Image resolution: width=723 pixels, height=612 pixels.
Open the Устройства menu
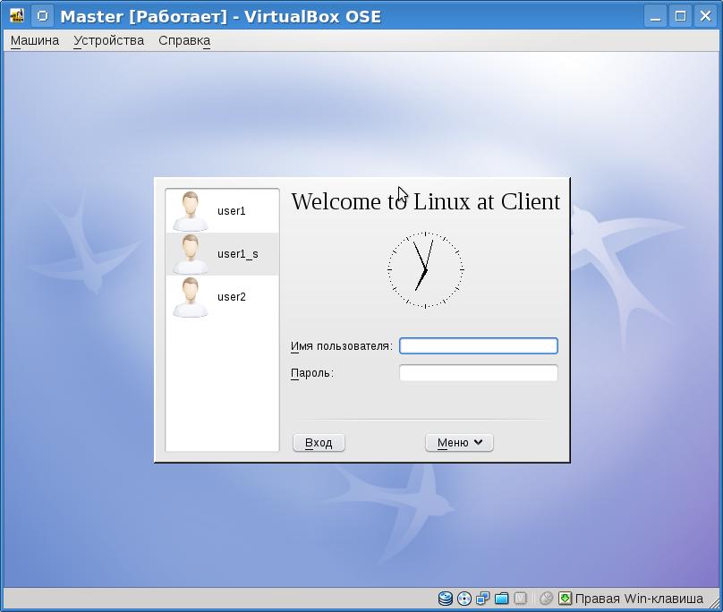[x=108, y=40]
